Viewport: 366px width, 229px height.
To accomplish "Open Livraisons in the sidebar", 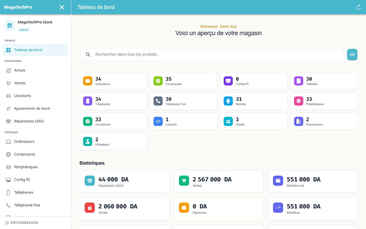I will point(35,96).
